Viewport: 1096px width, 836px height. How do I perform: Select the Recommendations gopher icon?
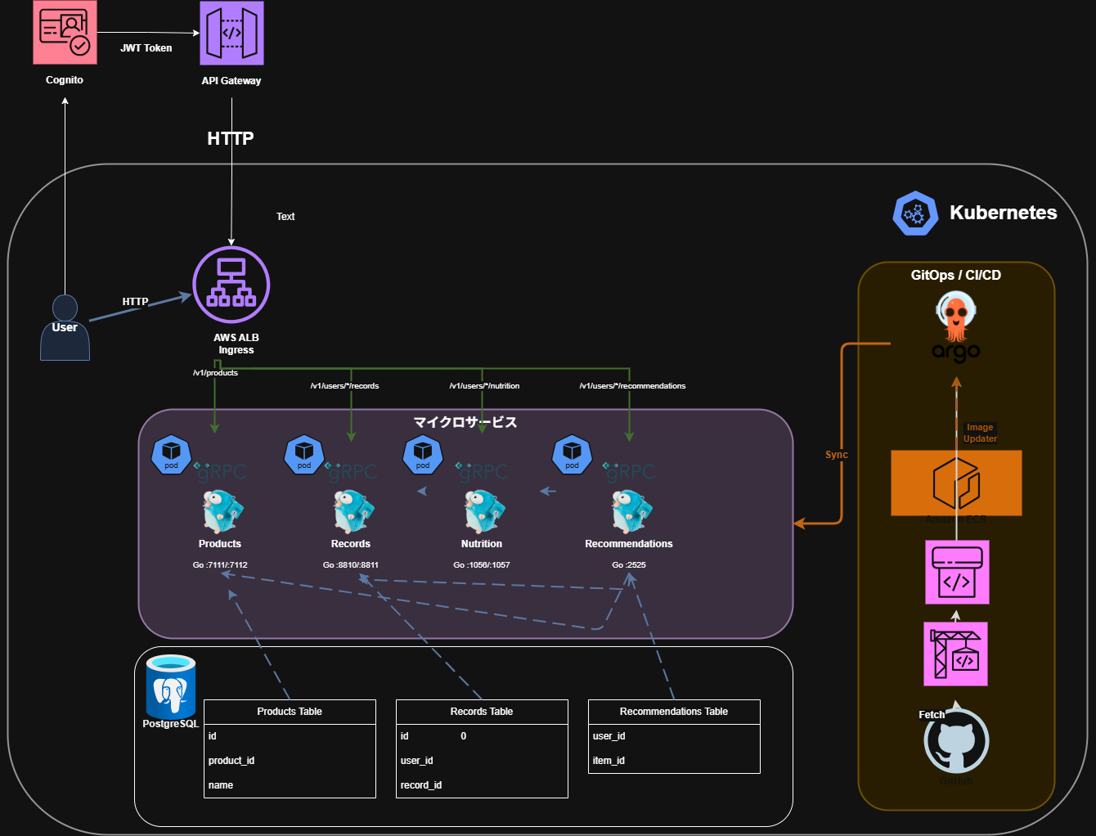tap(629, 511)
